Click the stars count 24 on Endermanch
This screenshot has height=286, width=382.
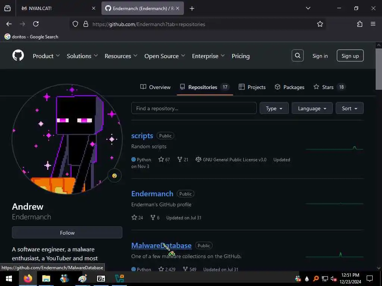pos(137,217)
